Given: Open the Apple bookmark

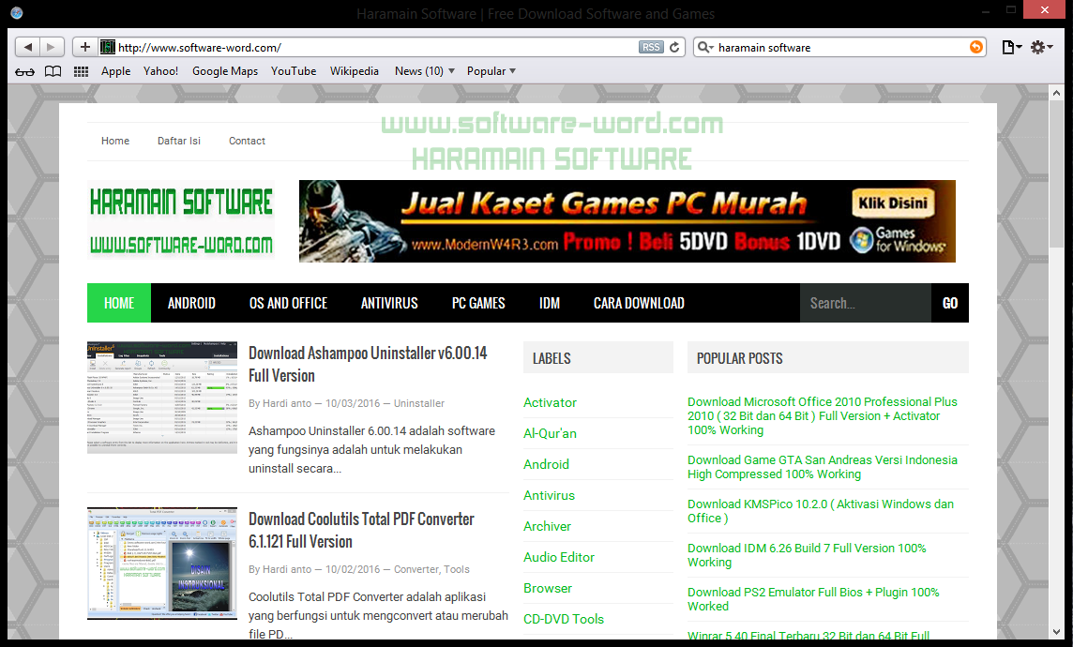Looking at the screenshot, I should point(115,71).
